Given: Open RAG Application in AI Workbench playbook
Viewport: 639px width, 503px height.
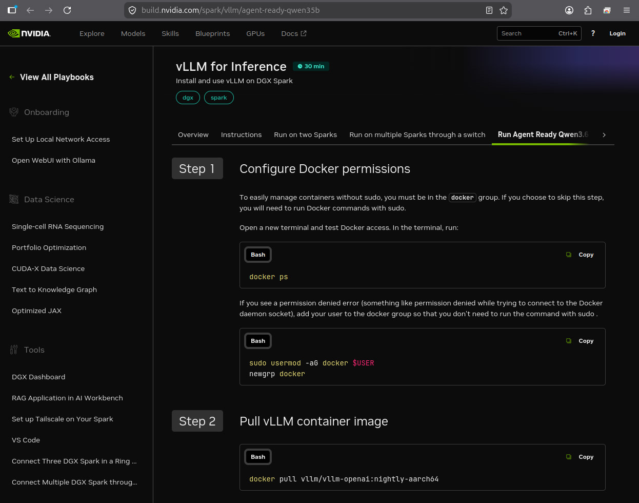Looking at the screenshot, I should [67, 398].
